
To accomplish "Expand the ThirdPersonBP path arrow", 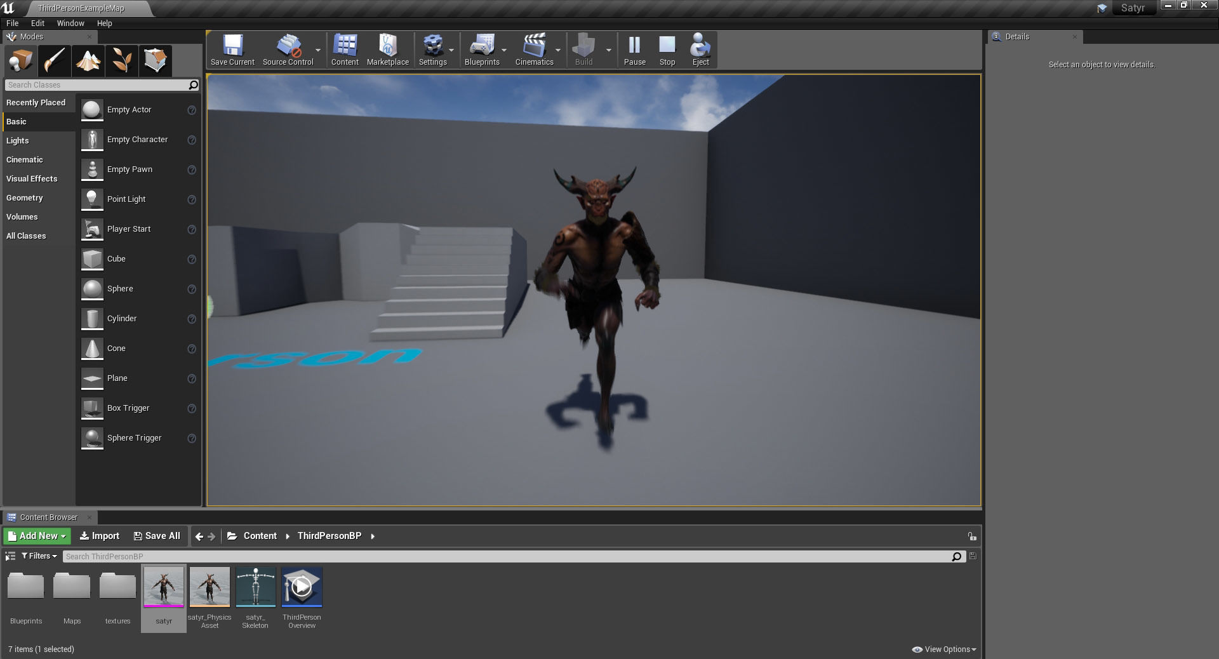I will point(373,536).
